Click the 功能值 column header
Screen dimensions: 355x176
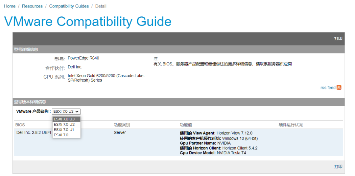pos(186,125)
